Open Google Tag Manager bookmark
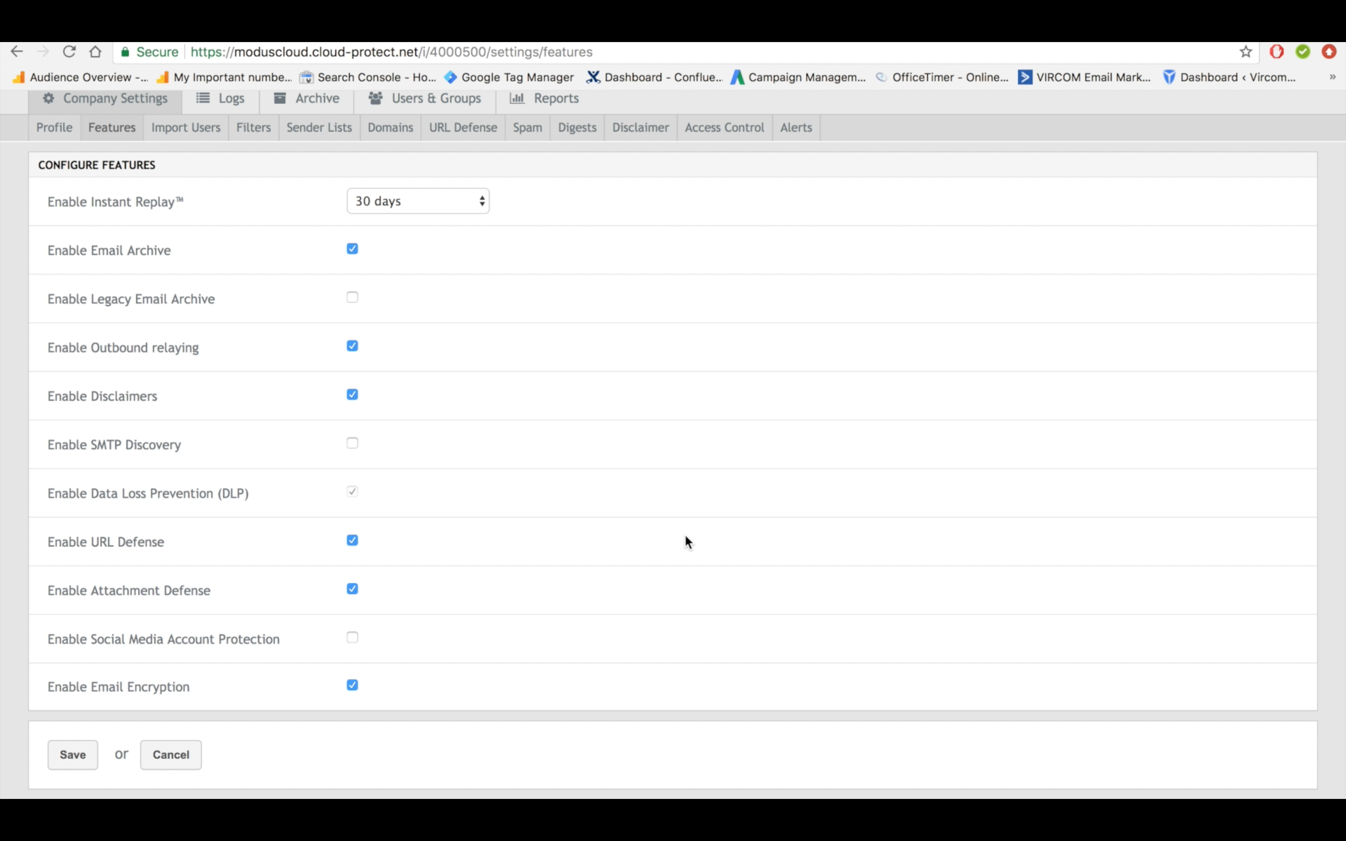Screen dimensions: 1346x841 tap(509, 77)
